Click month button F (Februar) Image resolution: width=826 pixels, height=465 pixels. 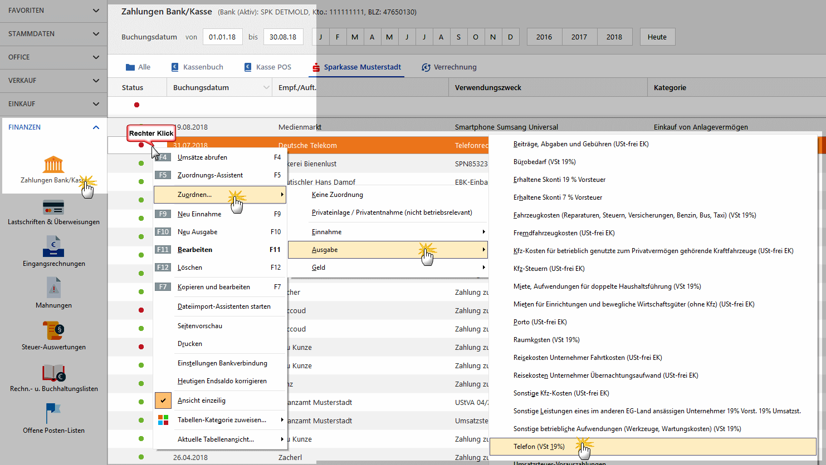pos(338,37)
